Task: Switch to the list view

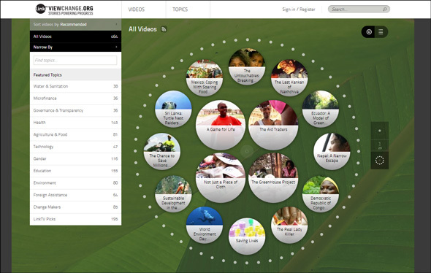Action: pos(381,32)
